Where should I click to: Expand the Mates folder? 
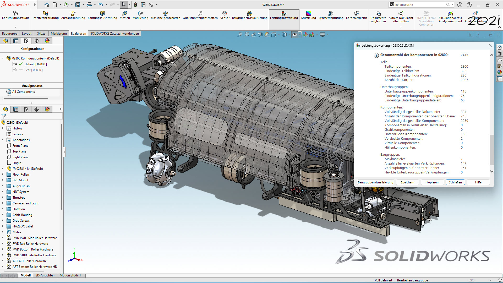click(x=3, y=232)
